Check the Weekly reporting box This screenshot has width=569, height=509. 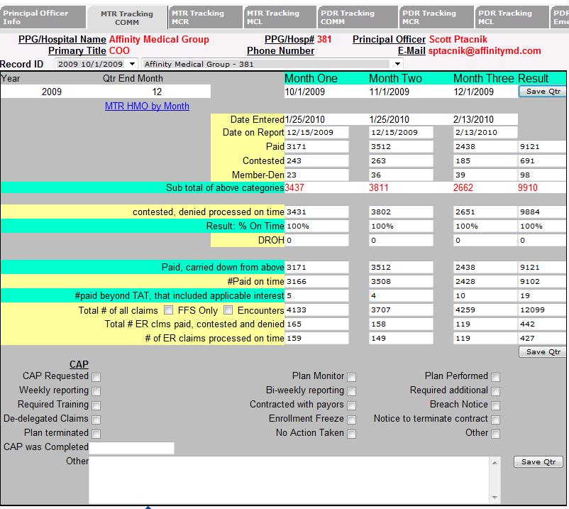point(96,391)
